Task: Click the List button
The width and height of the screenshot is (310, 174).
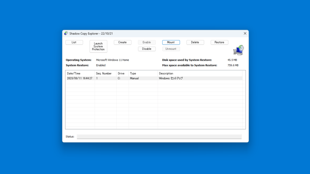Action: tap(74, 42)
